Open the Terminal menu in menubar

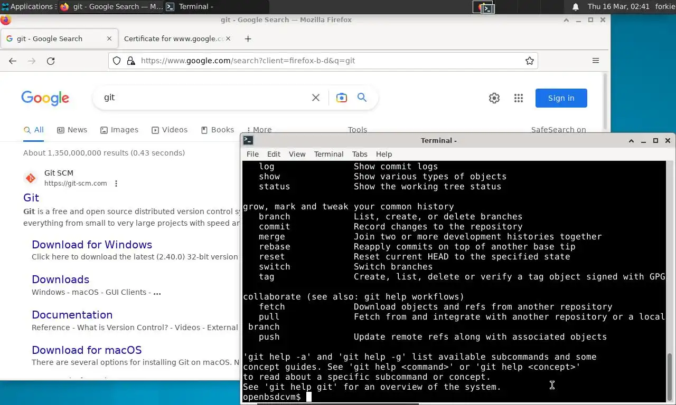(328, 154)
